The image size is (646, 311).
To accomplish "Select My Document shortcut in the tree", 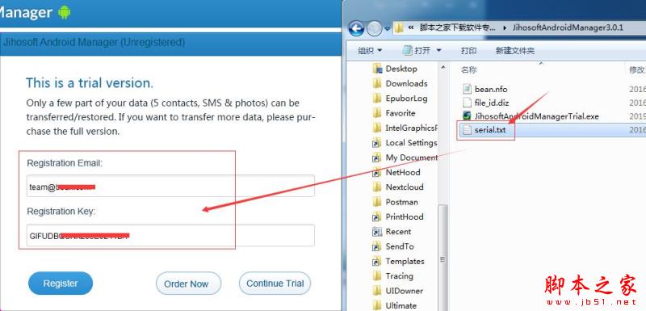I will pyautogui.click(x=411, y=158).
